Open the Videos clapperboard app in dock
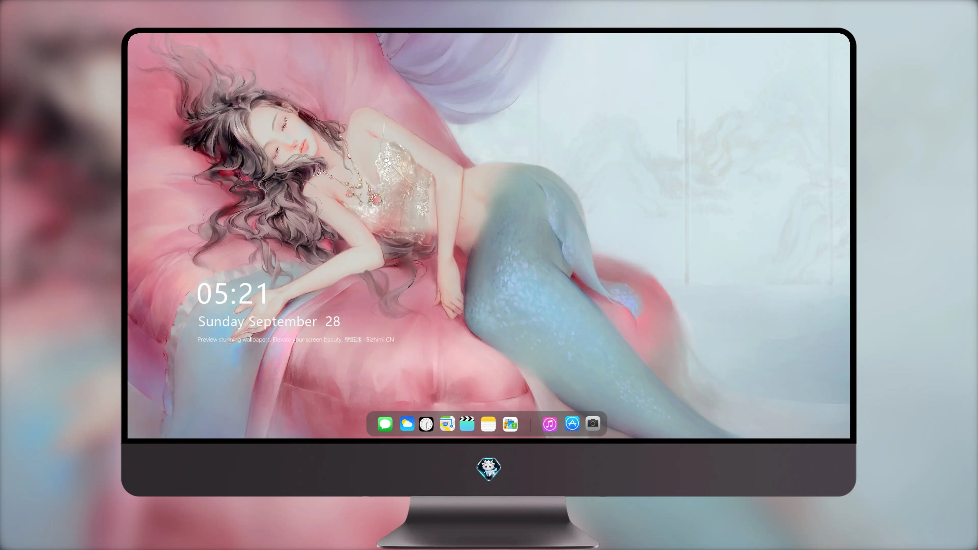This screenshot has height=550, width=978. [467, 424]
